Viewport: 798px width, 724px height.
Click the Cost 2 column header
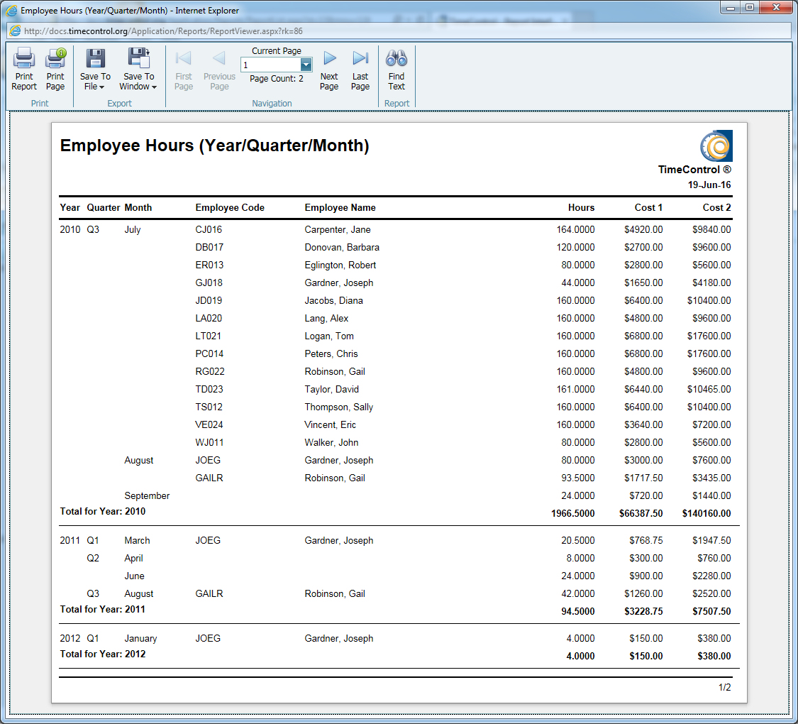[716, 208]
